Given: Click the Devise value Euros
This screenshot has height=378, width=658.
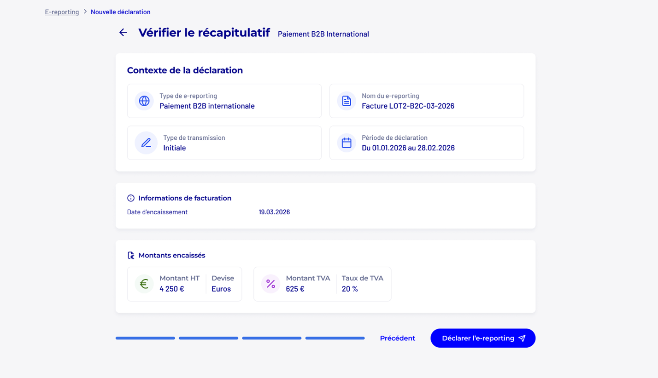Looking at the screenshot, I should [x=221, y=289].
